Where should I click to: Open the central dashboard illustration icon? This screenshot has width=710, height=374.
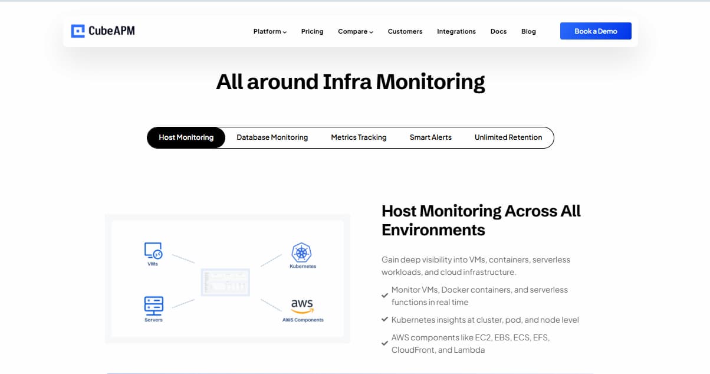coord(226,282)
